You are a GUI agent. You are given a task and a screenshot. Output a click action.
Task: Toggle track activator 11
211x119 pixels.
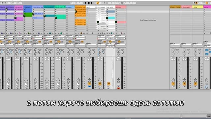point(100,84)
